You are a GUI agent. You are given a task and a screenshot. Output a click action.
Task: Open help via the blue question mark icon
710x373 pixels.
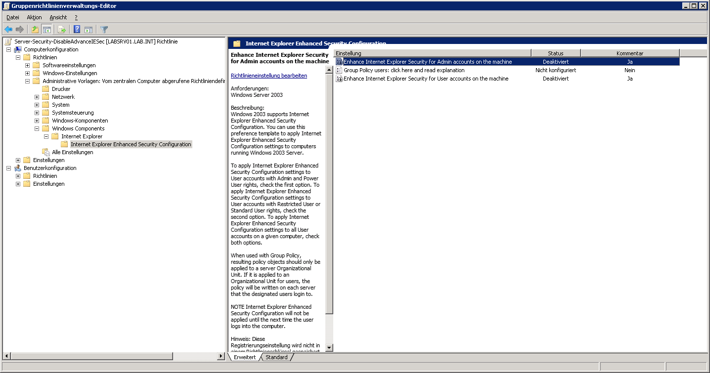[77, 30]
